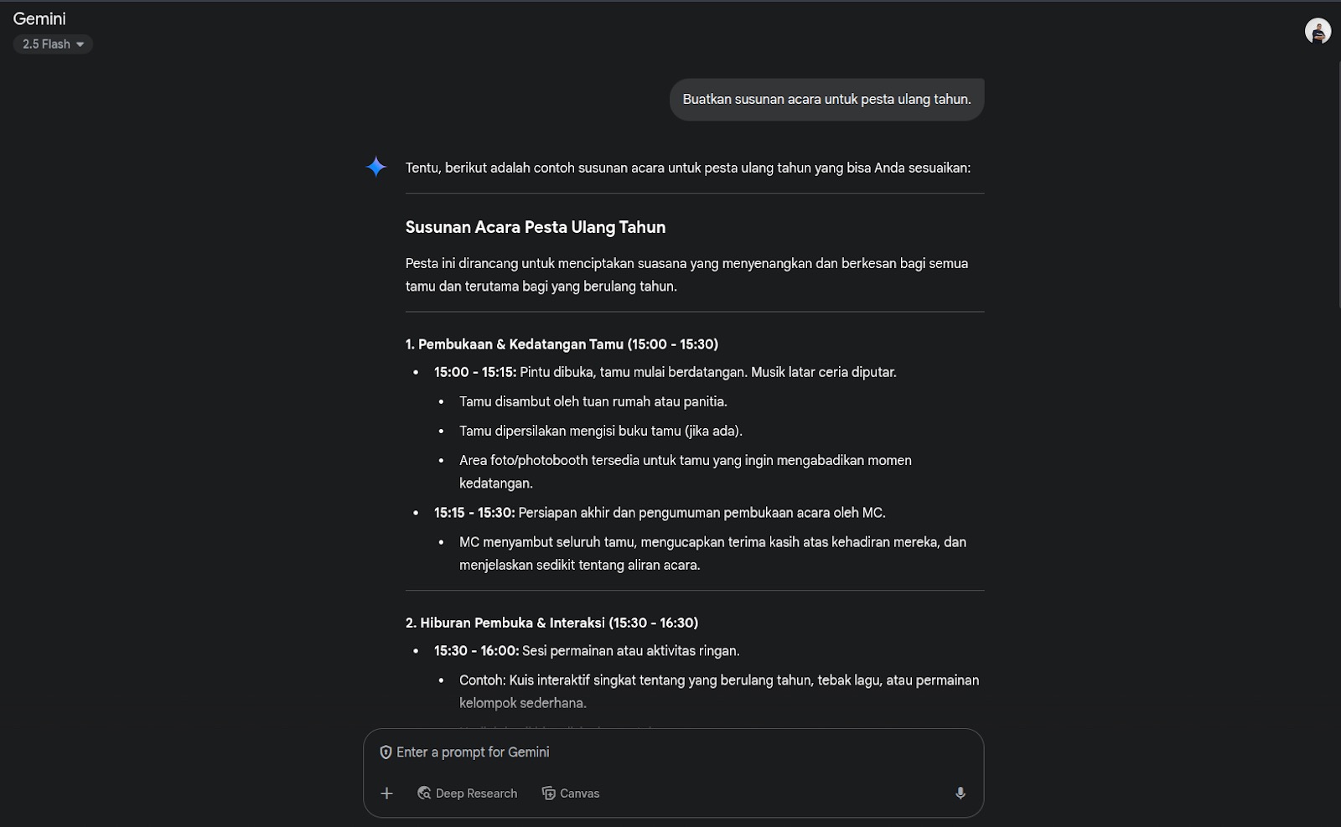The width and height of the screenshot is (1341, 827).
Task: Click the bold "15:00 - 15:15:" time label
Action: point(475,372)
